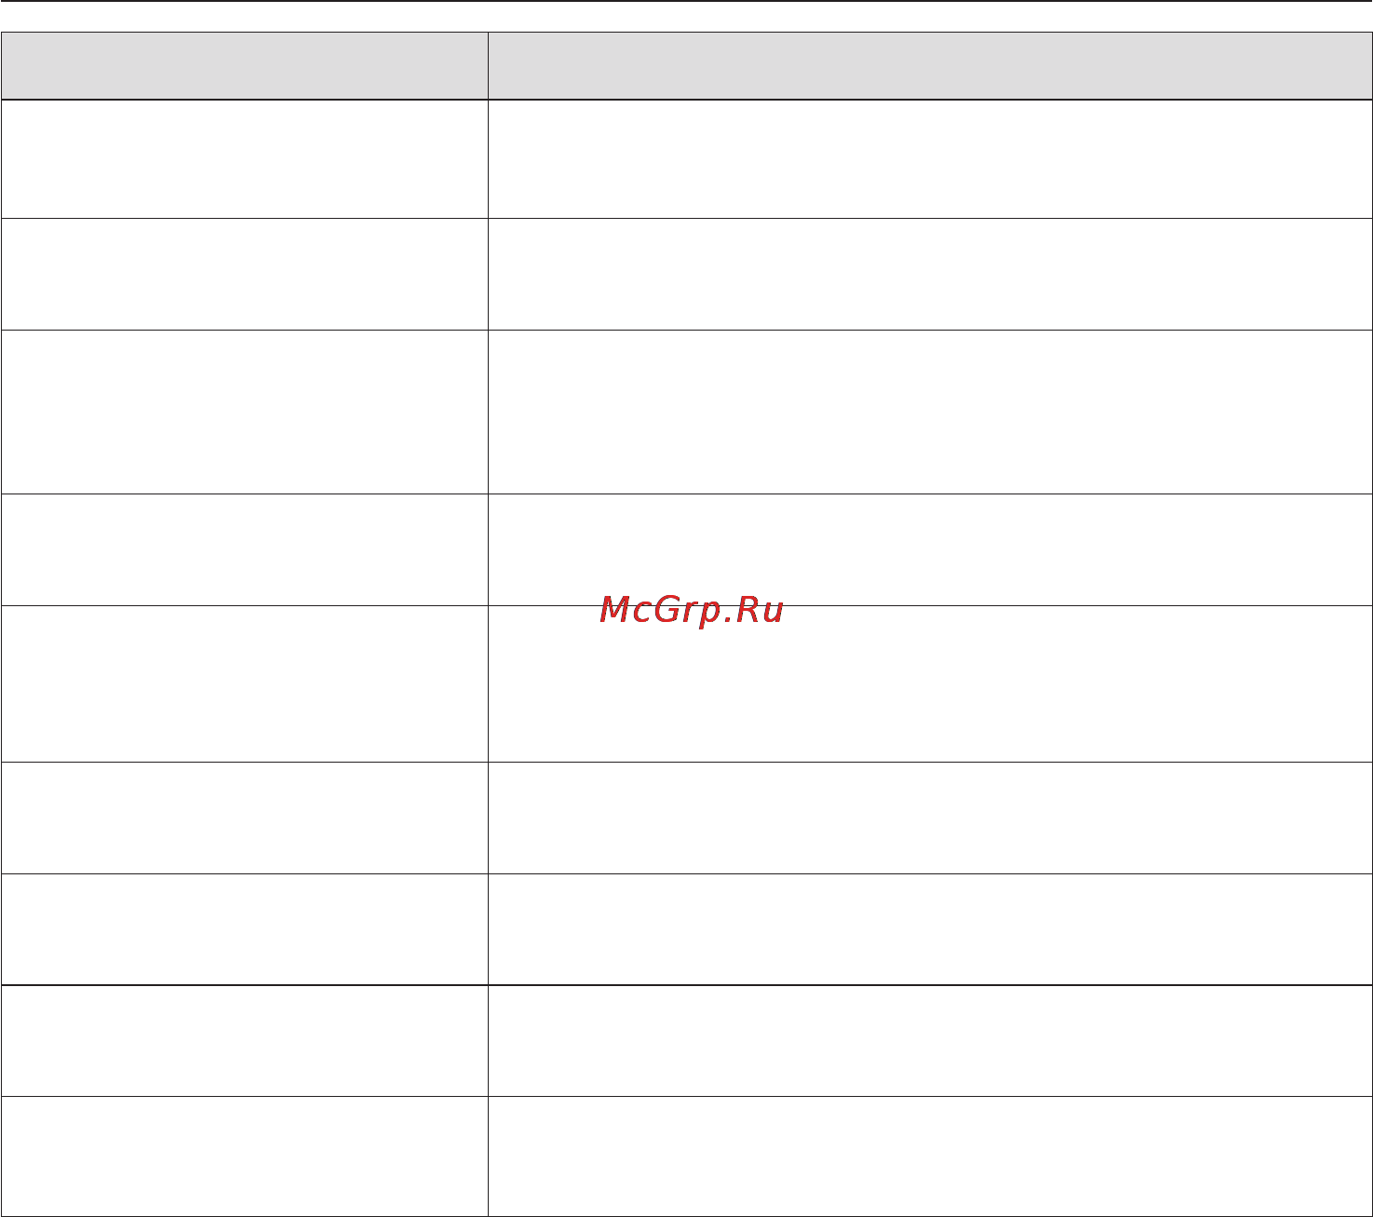Click right cell in third body row
1373x1217 pixels.
coord(930,412)
